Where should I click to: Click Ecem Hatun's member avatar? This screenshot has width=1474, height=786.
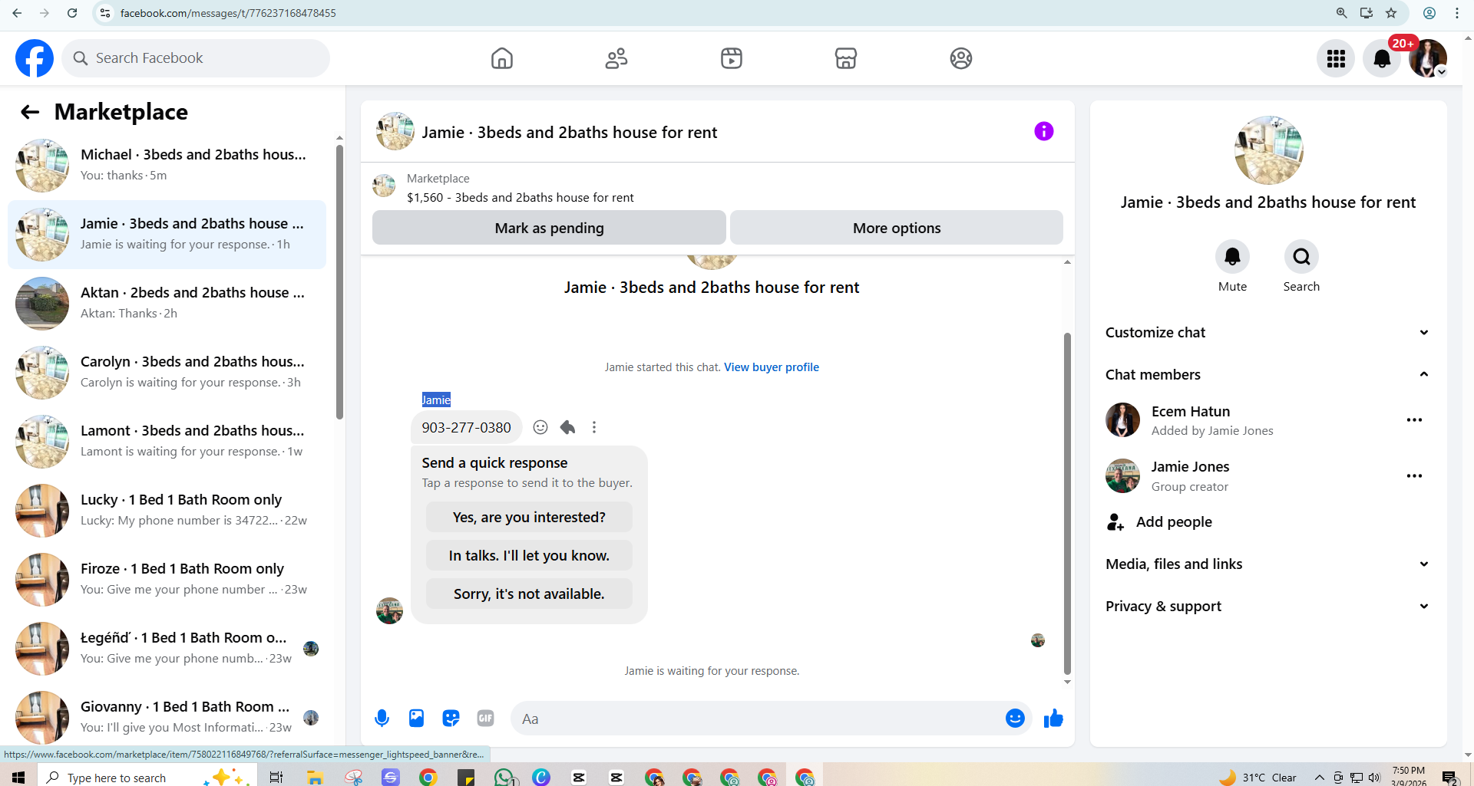1122,420
